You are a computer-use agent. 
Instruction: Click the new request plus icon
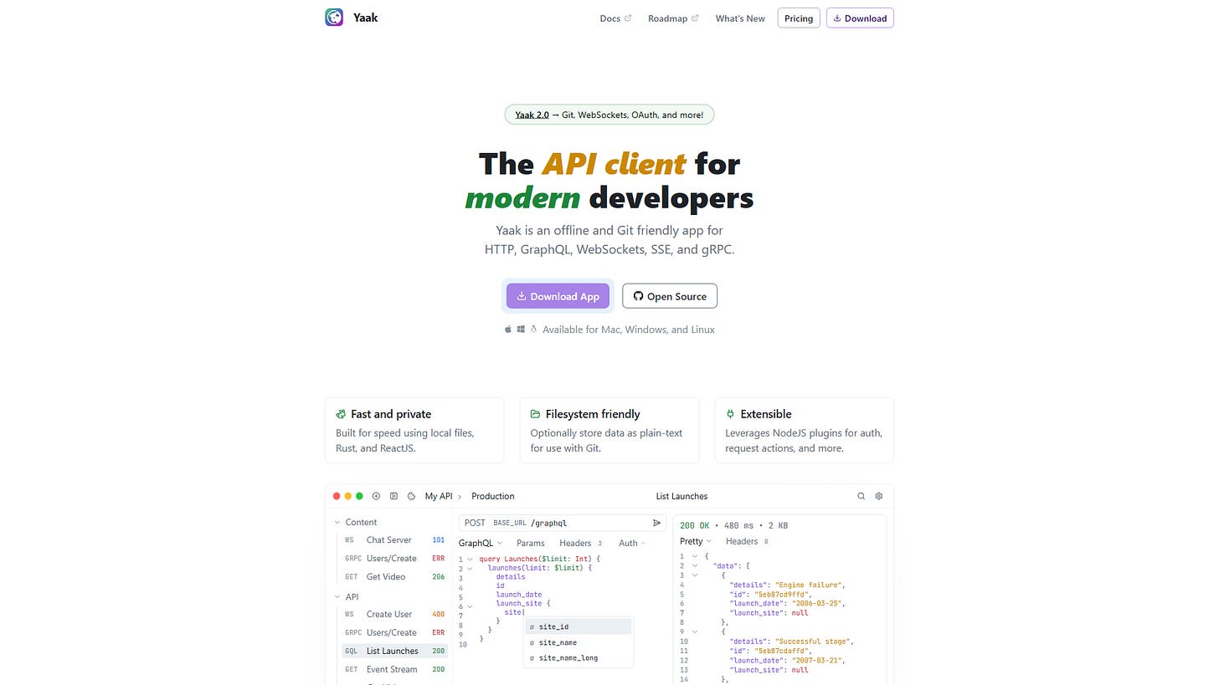[x=376, y=496]
